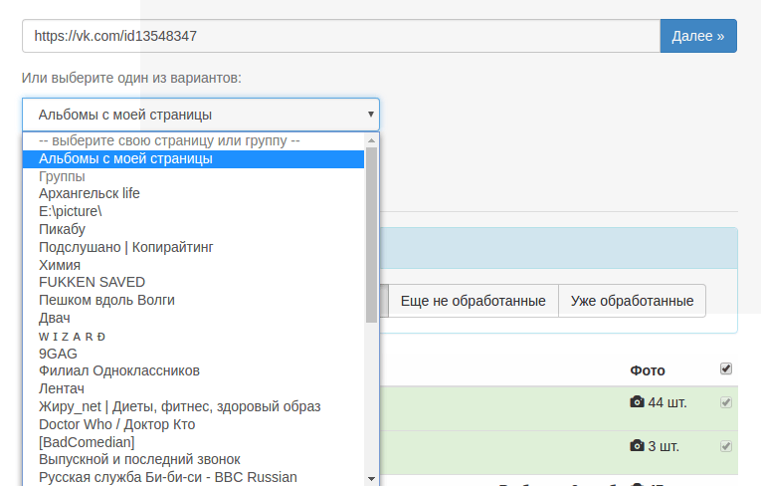Choose Русская служба Би-би-си - BBC Russian
Image resolution: width=761 pixels, height=486 pixels.
click(193, 477)
